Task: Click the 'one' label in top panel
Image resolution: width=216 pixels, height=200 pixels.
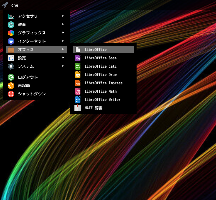Action: pyautogui.click(x=15, y=5)
